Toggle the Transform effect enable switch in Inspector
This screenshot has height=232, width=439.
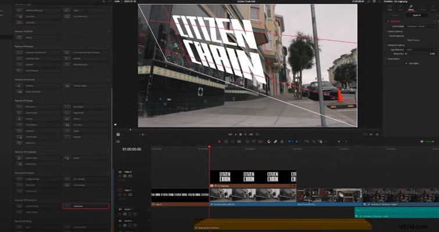(x=388, y=21)
